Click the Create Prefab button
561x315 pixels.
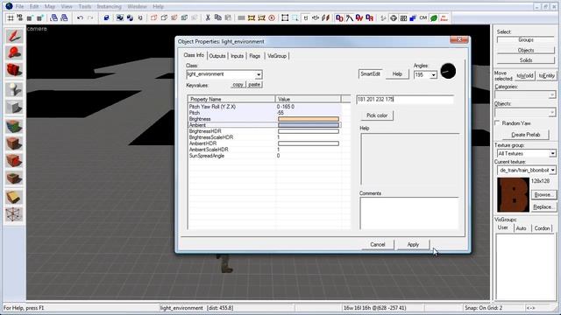[x=526, y=135]
